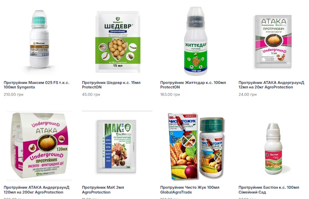Follow the Протруйник Шедевр к.с. 15мл link
The width and height of the screenshot is (309, 199).
tap(111, 85)
